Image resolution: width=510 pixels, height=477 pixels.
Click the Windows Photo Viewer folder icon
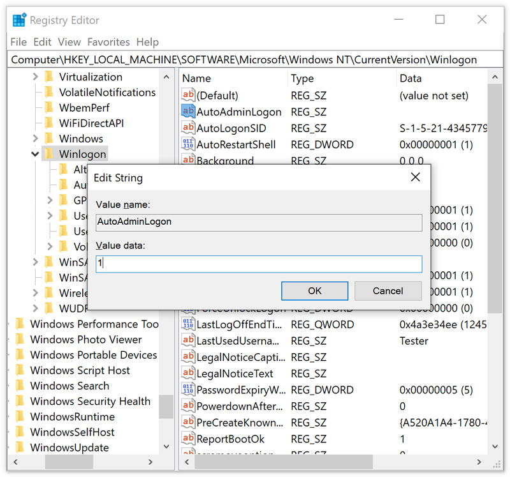pyautogui.click(x=20, y=339)
